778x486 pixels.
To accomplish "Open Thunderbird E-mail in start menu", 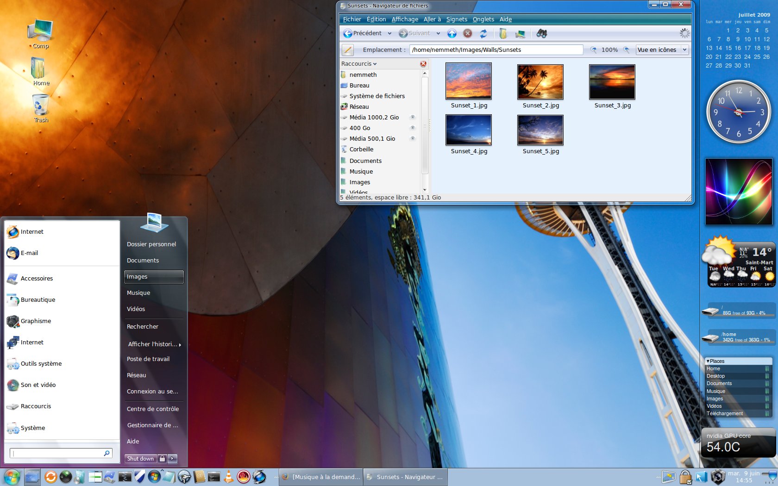I will point(62,253).
